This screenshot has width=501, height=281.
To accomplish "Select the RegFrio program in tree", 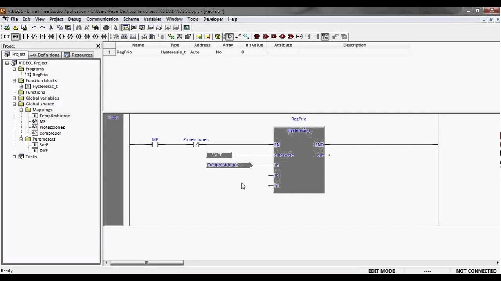I will (40, 75).
